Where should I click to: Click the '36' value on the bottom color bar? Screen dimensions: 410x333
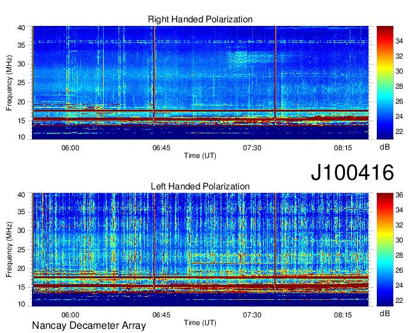point(399,195)
